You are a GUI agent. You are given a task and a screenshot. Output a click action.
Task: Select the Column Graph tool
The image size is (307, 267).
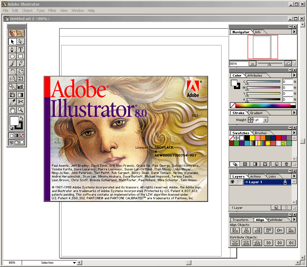21,87
